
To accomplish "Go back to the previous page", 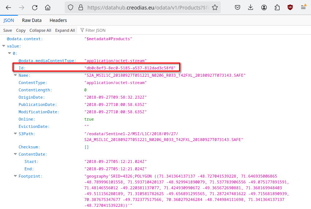I will point(8,8).
